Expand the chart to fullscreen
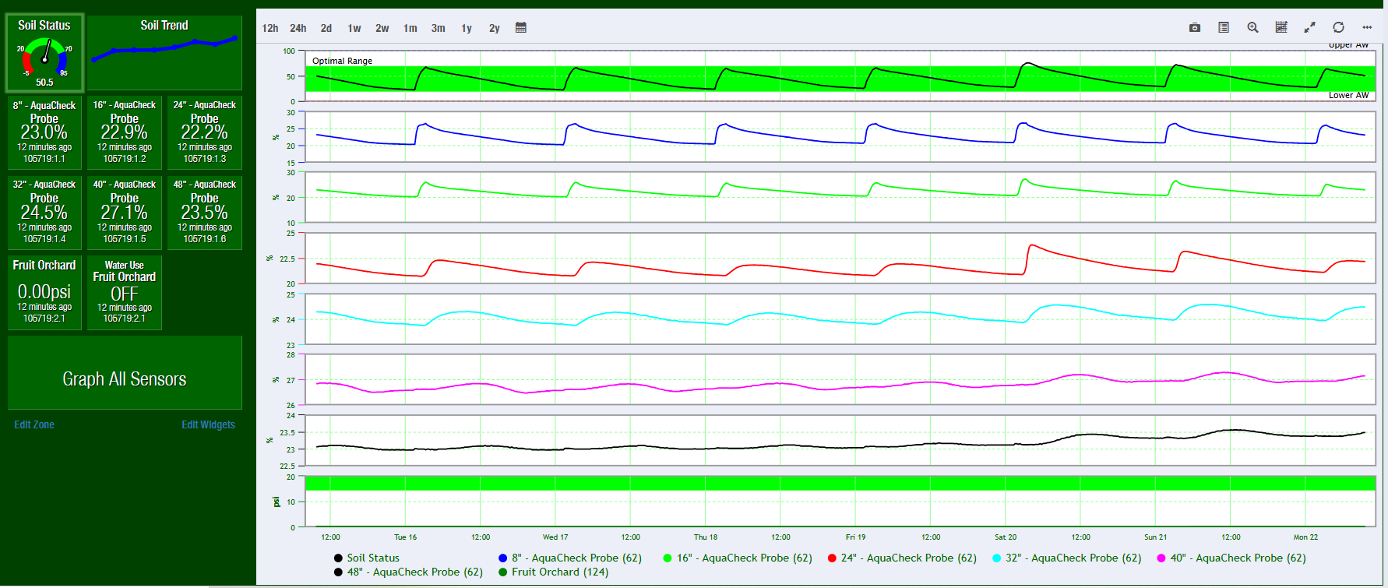 pyautogui.click(x=1310, y=27)
